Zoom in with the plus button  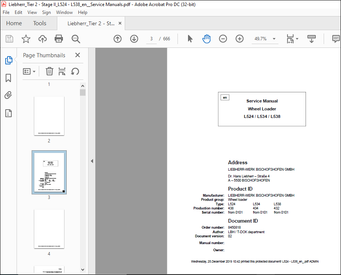pos(239,39)
